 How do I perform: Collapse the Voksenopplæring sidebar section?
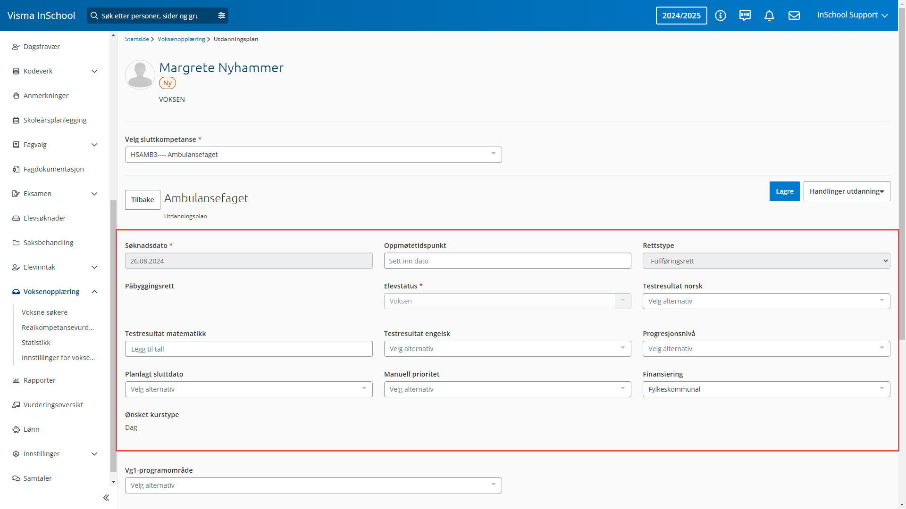click(94, 292)
